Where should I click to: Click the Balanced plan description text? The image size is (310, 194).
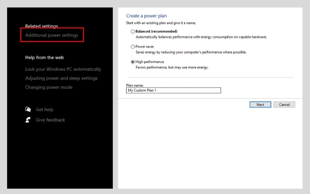[x=201, y=37]
